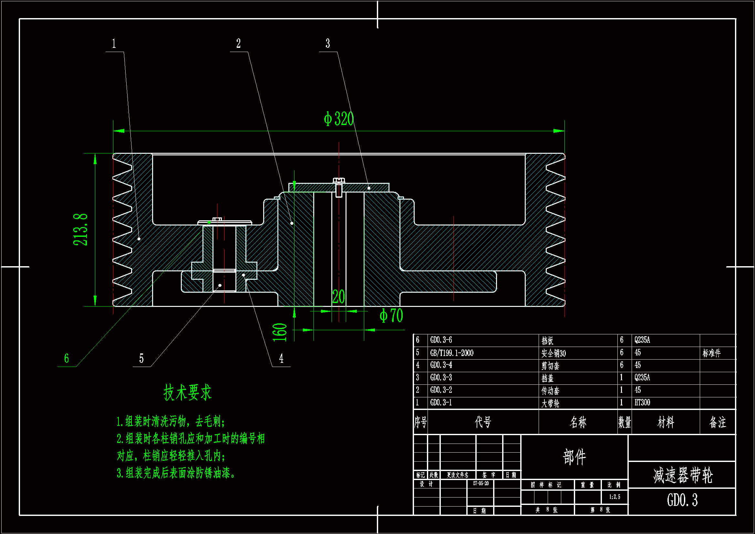This screenshot has height=534, width=755.
Task: Click the φ320 diameter dimension text
Action: coord(339,119)
